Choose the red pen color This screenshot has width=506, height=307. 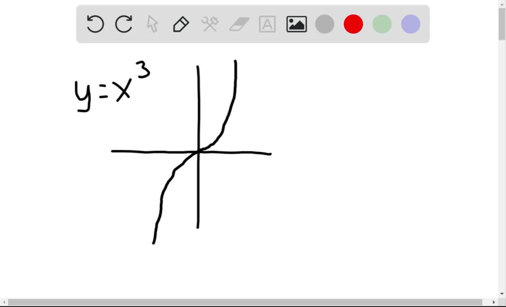tap(353, 23)
